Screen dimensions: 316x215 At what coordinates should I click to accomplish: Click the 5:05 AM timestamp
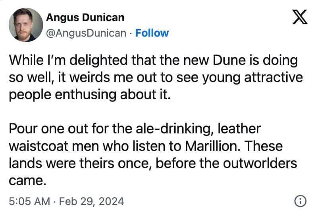[x=28, y=201]
